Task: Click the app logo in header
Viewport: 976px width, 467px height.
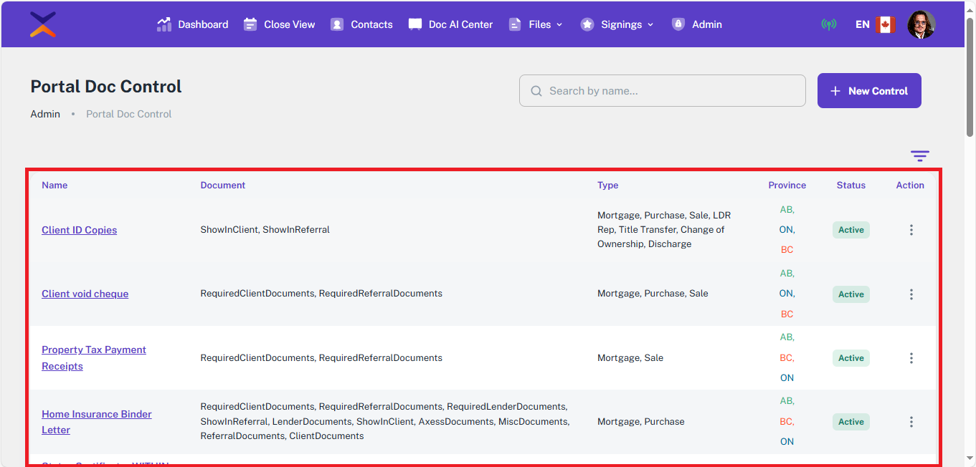Action: tap(43, 24)
